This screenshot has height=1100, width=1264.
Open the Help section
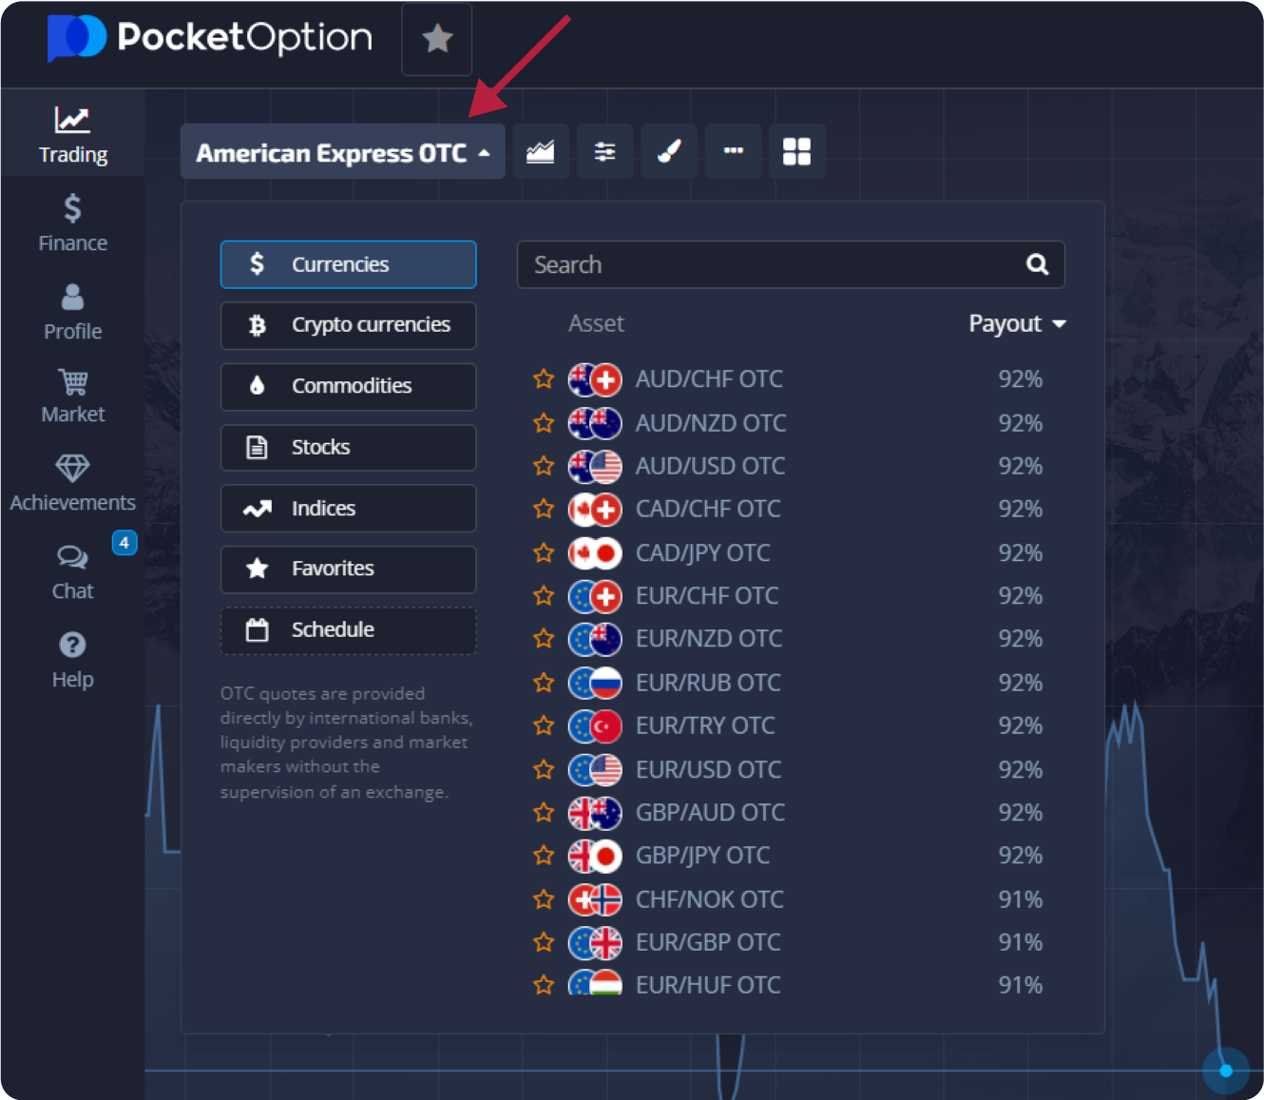click(x=72, y=660)
